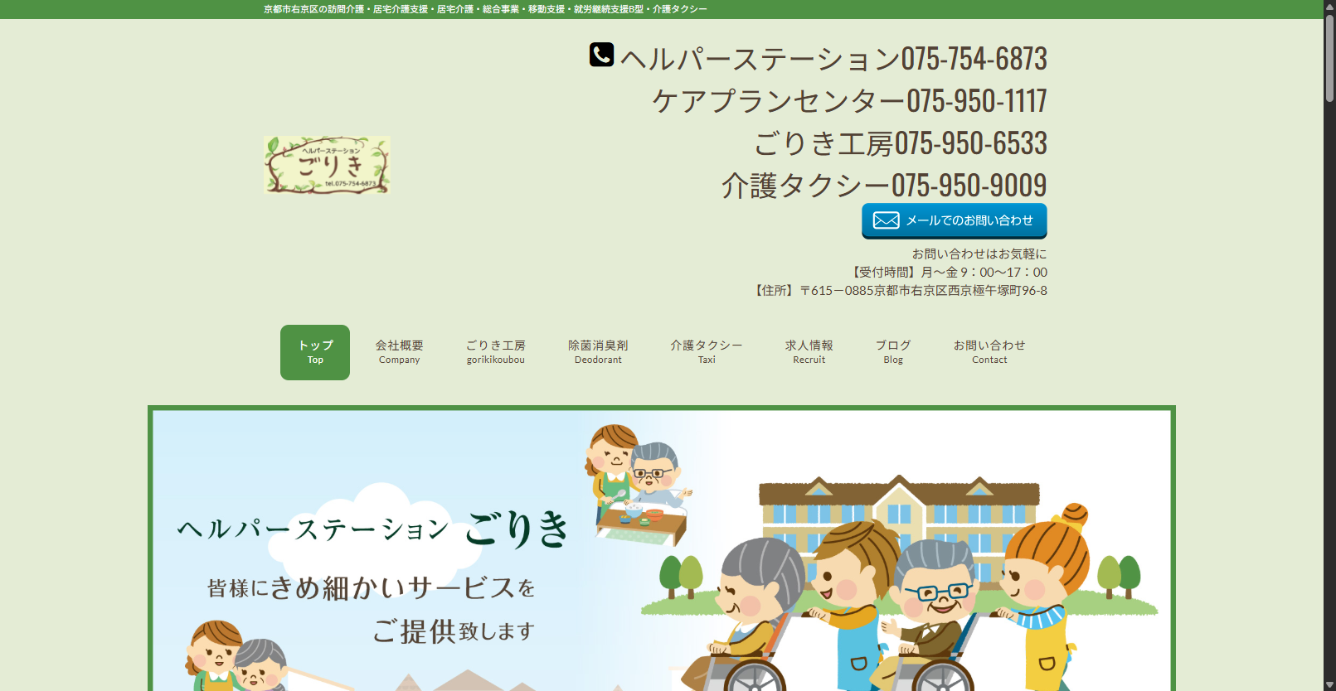
Task: Click the hero banner slideshow image
Action: pyautogui.click(x=662, y=549)
